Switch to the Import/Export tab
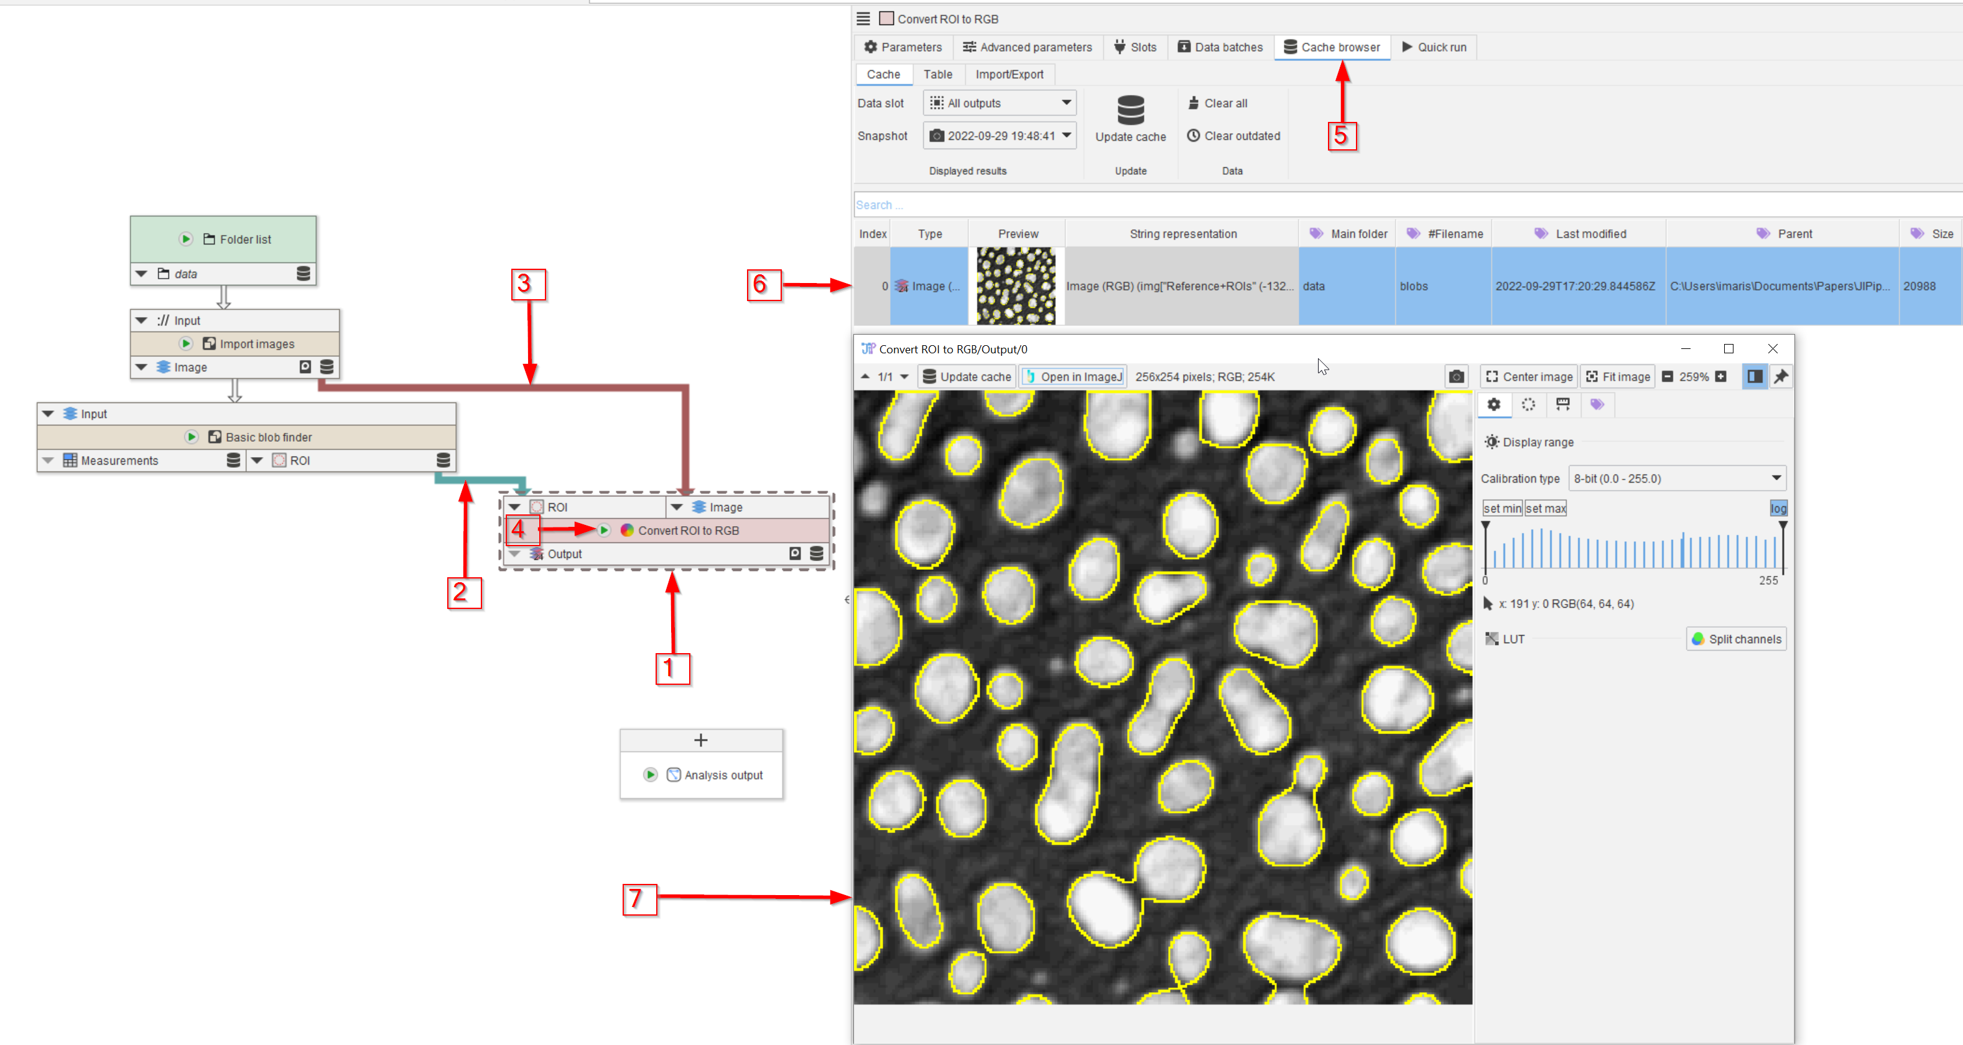Screen dimensions: 1963x1045 point(1009,74)
